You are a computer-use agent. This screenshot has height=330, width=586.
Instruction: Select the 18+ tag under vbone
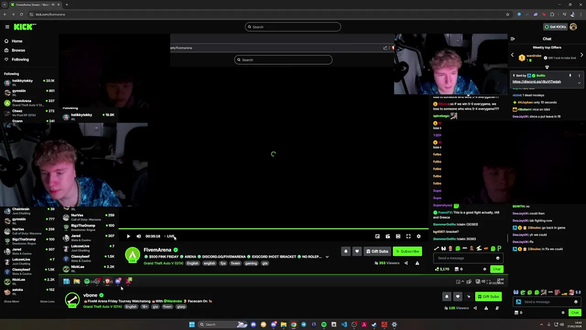tap(145, 307)
